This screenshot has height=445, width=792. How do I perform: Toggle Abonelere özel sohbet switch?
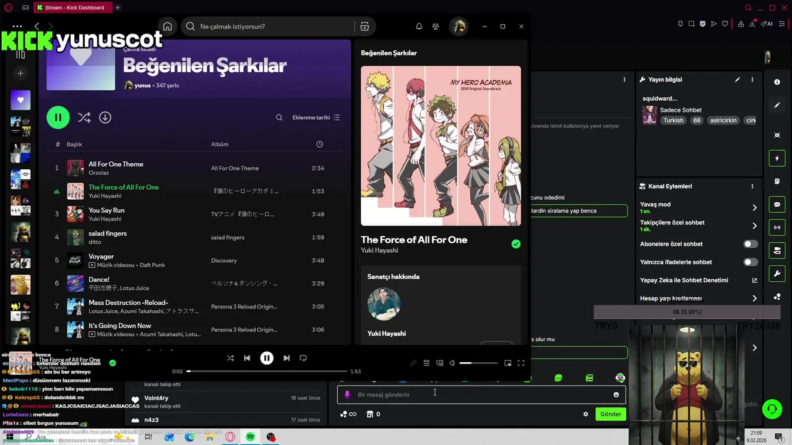pyautogui.click(x=751, y=244)
